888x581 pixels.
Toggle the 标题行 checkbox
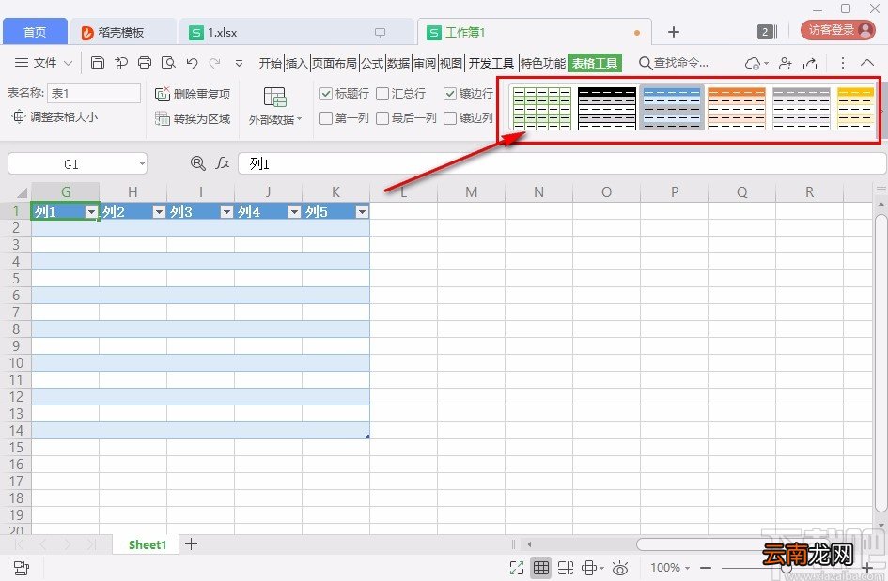[326, 93]
